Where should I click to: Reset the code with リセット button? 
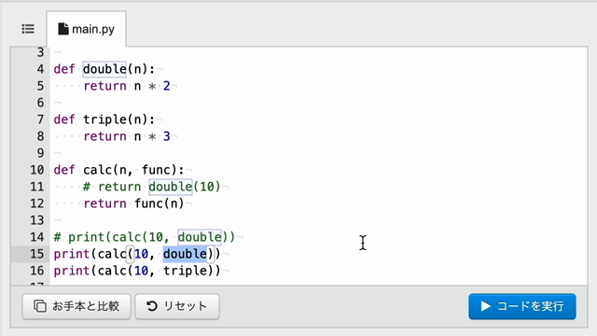click(177, 306)
